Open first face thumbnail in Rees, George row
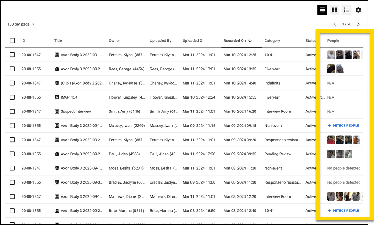 331,69
